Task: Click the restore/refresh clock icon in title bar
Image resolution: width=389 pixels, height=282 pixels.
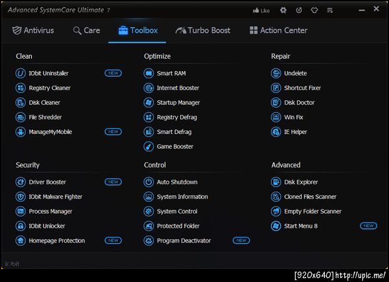Action: 299,10
